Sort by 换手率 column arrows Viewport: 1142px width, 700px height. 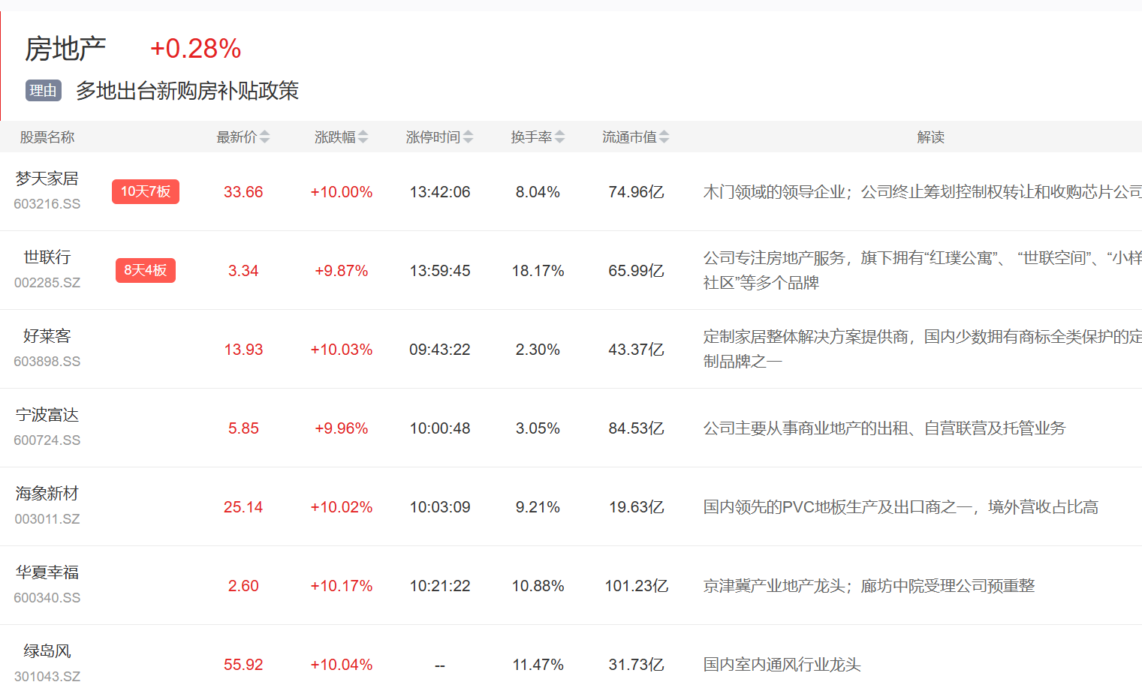pos(559,137)
